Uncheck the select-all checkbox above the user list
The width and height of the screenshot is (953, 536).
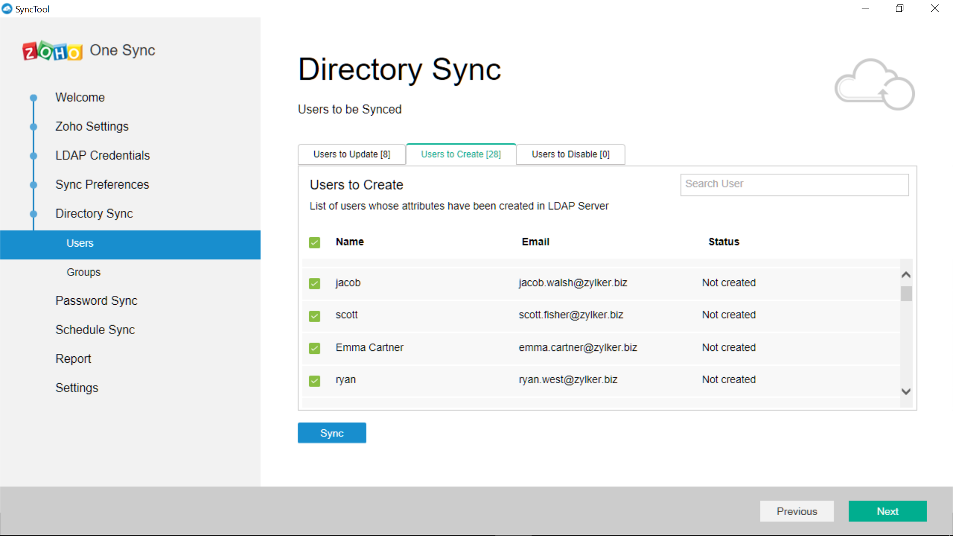[315, 242]
